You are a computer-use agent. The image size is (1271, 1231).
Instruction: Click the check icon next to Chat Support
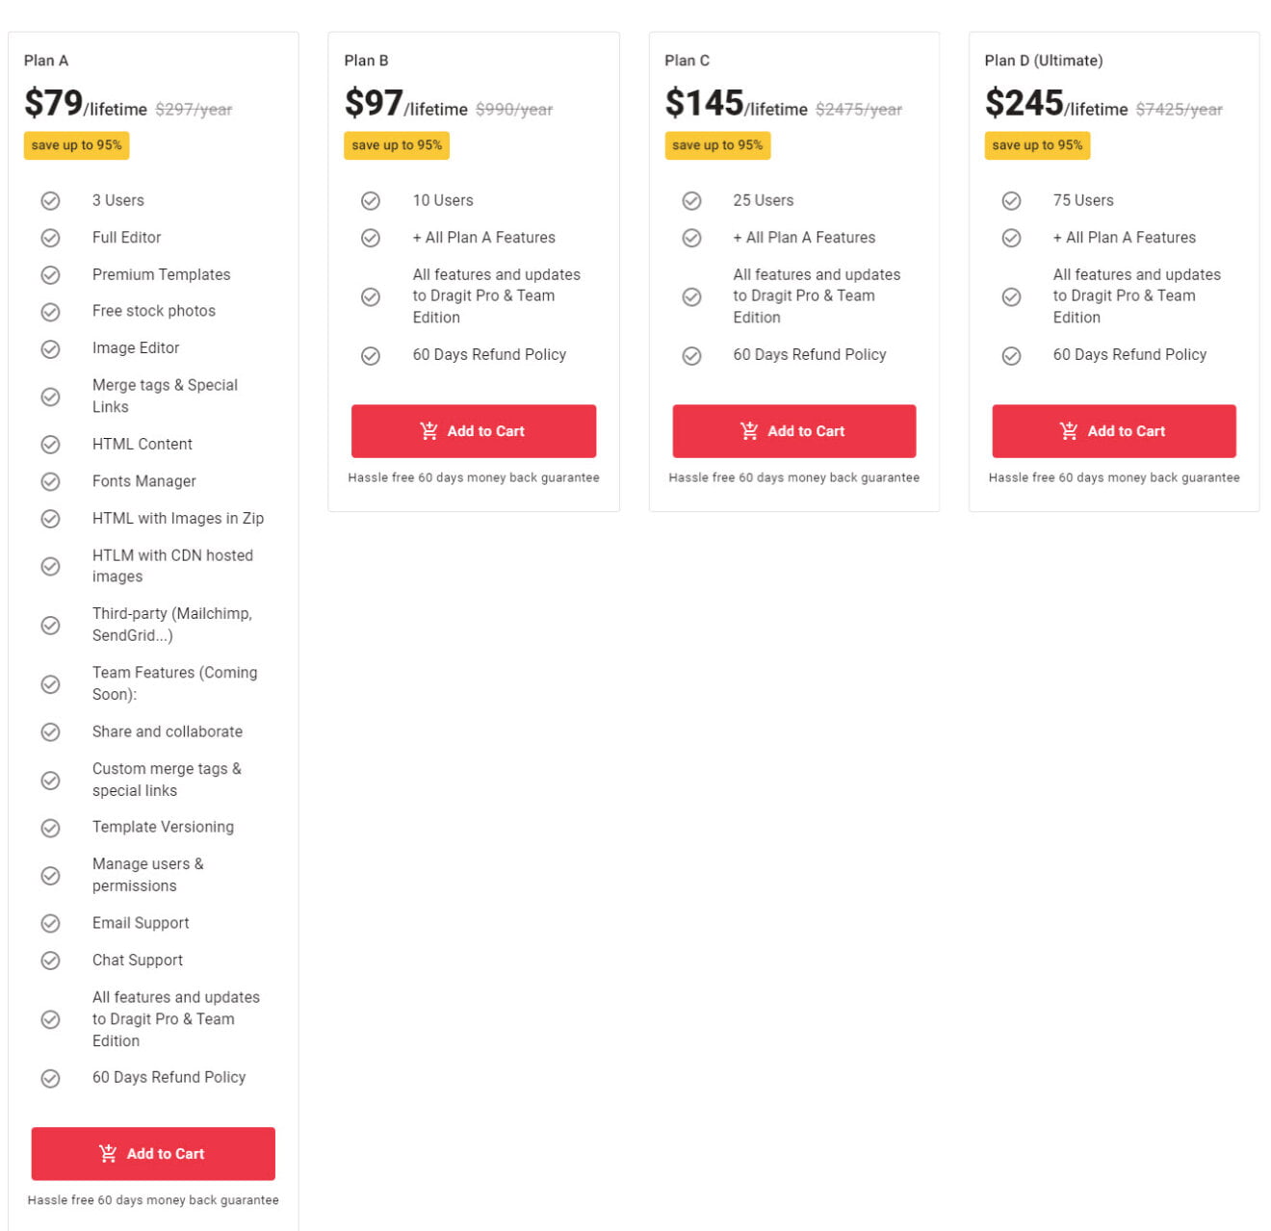50,961
